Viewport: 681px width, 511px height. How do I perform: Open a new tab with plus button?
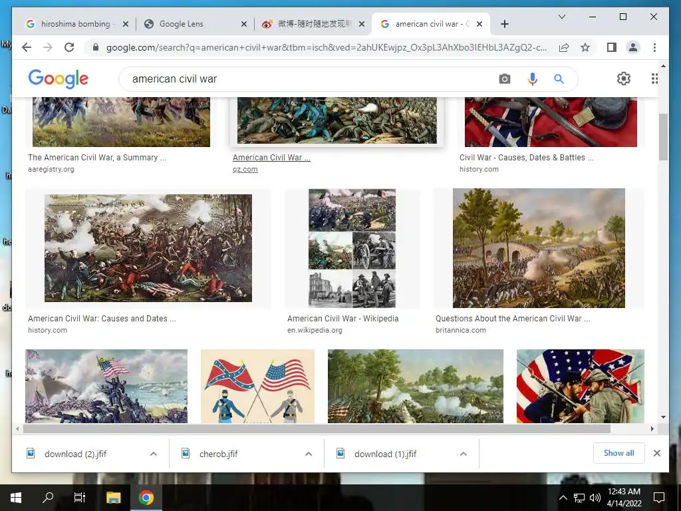(504, 24)
